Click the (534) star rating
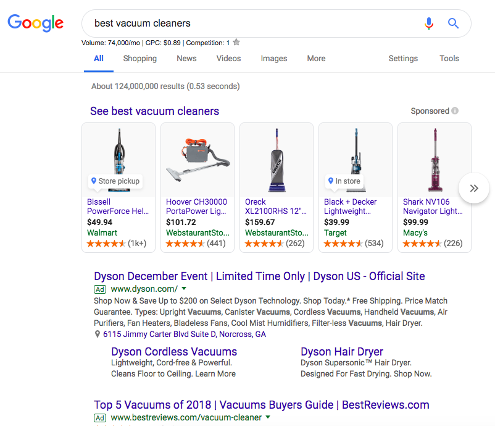Image resolution: width=495 pixels, height=426 pixels. 354,244
